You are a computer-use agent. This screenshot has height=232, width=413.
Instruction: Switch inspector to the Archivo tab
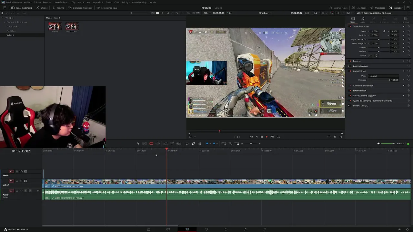tap(406, 20)
